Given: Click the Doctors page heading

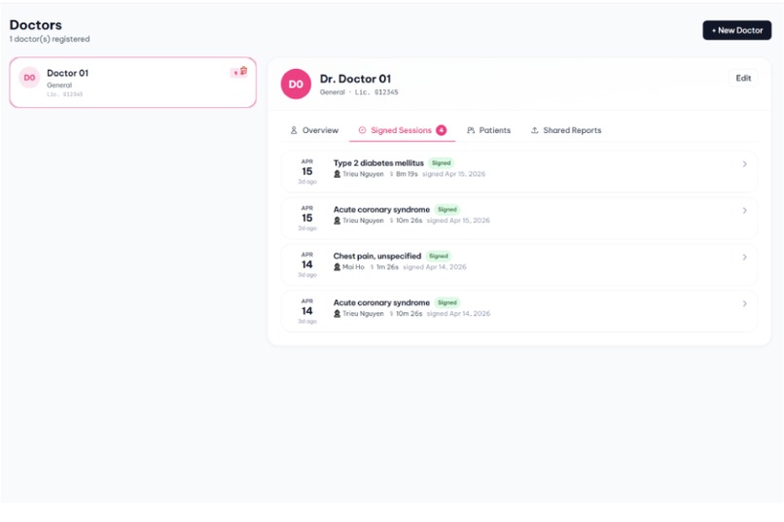Looking at the screenshot, I should [35, 25].
